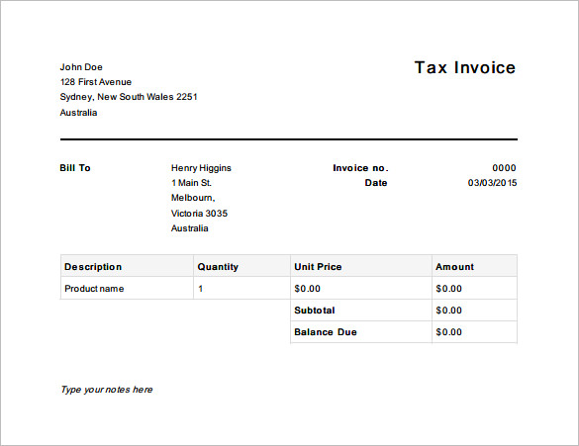The height and width of the screenshot is (446, 579).
Task: Click the 'Date' label
Action: coord(376,183)
